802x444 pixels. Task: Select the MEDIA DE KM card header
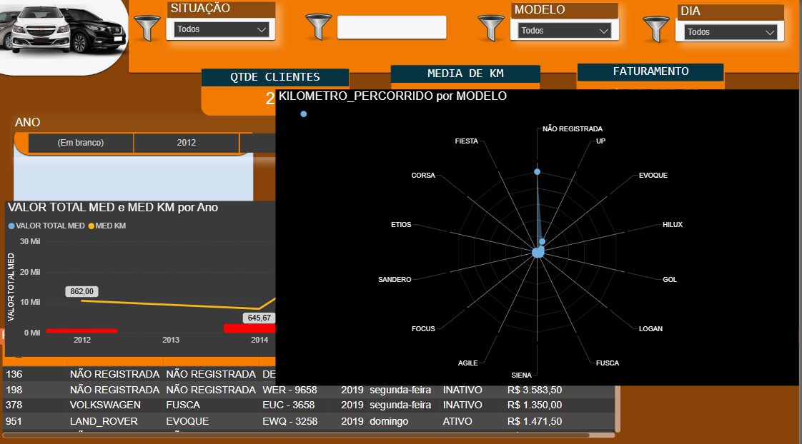coord(465,74)
